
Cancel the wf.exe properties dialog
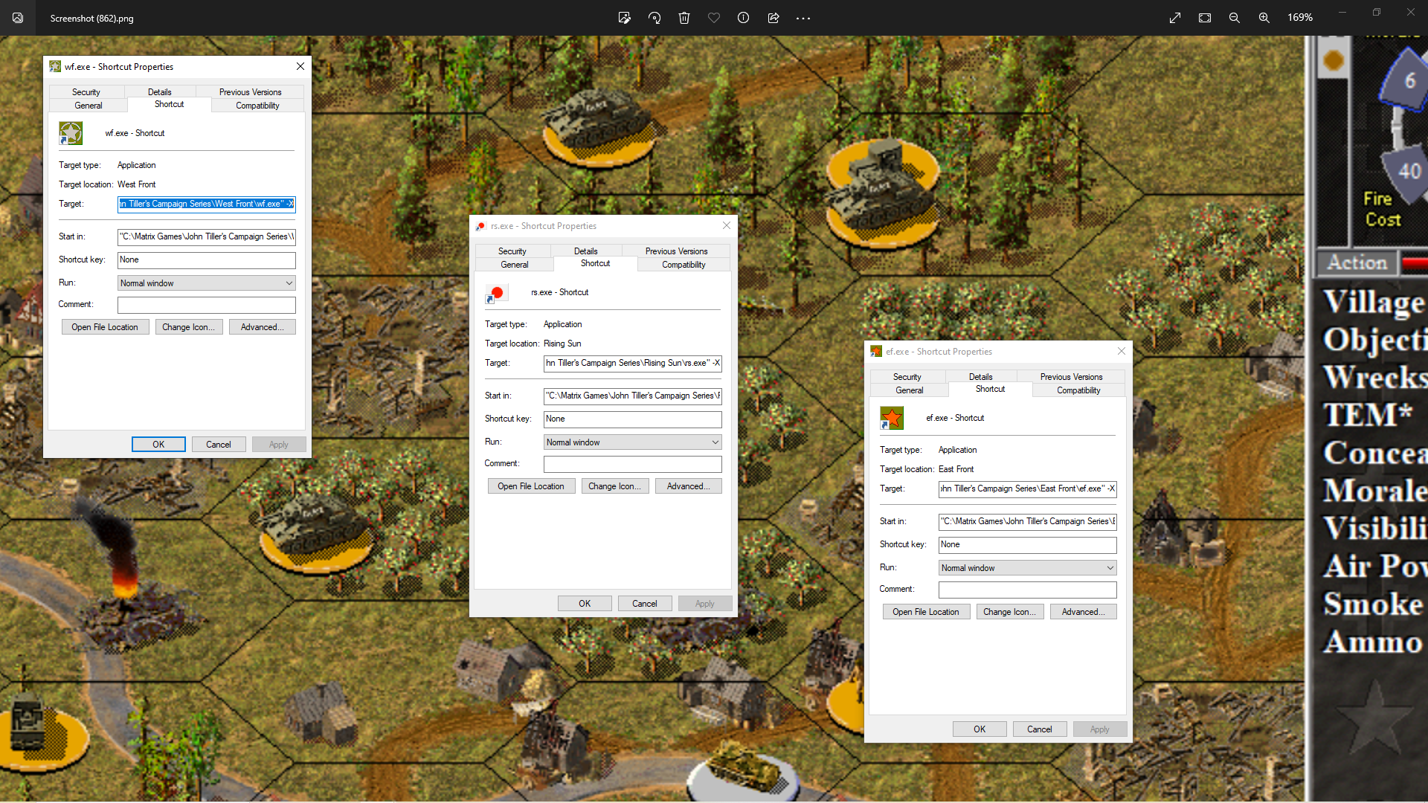tap(219, 445)
